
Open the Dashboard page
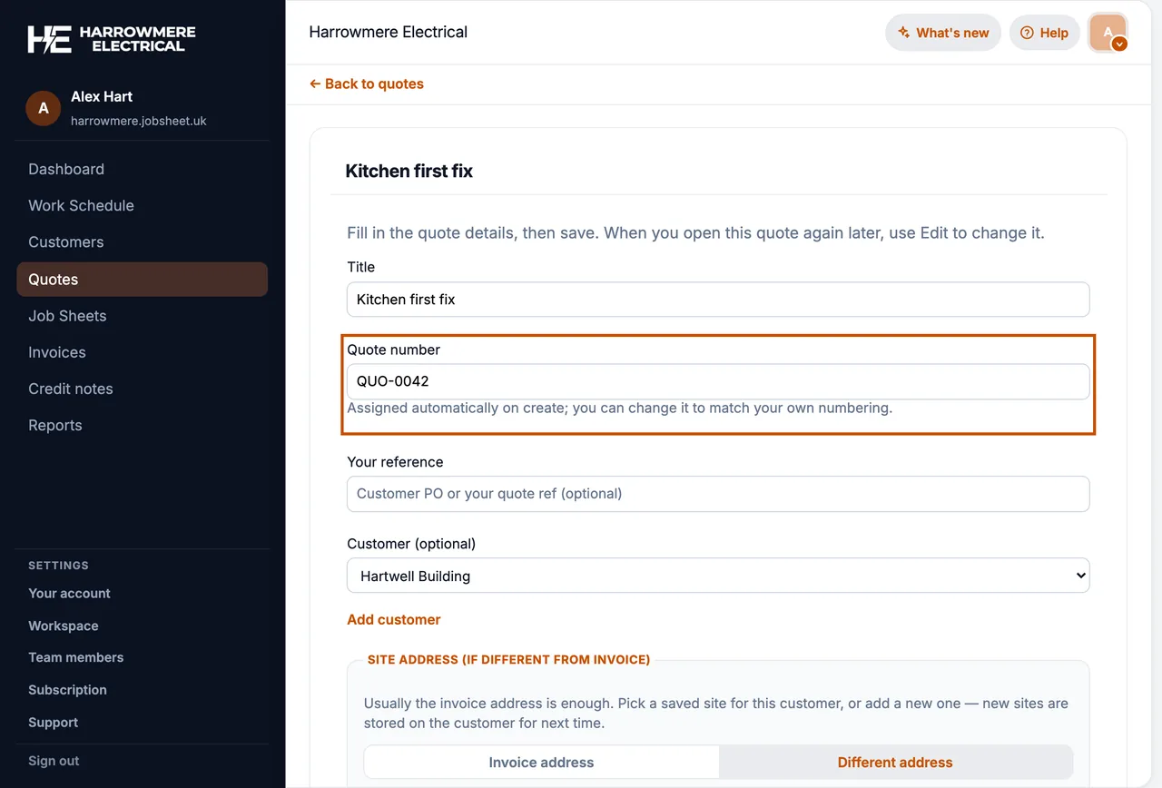pyautogui.click(x=66, y=169)
